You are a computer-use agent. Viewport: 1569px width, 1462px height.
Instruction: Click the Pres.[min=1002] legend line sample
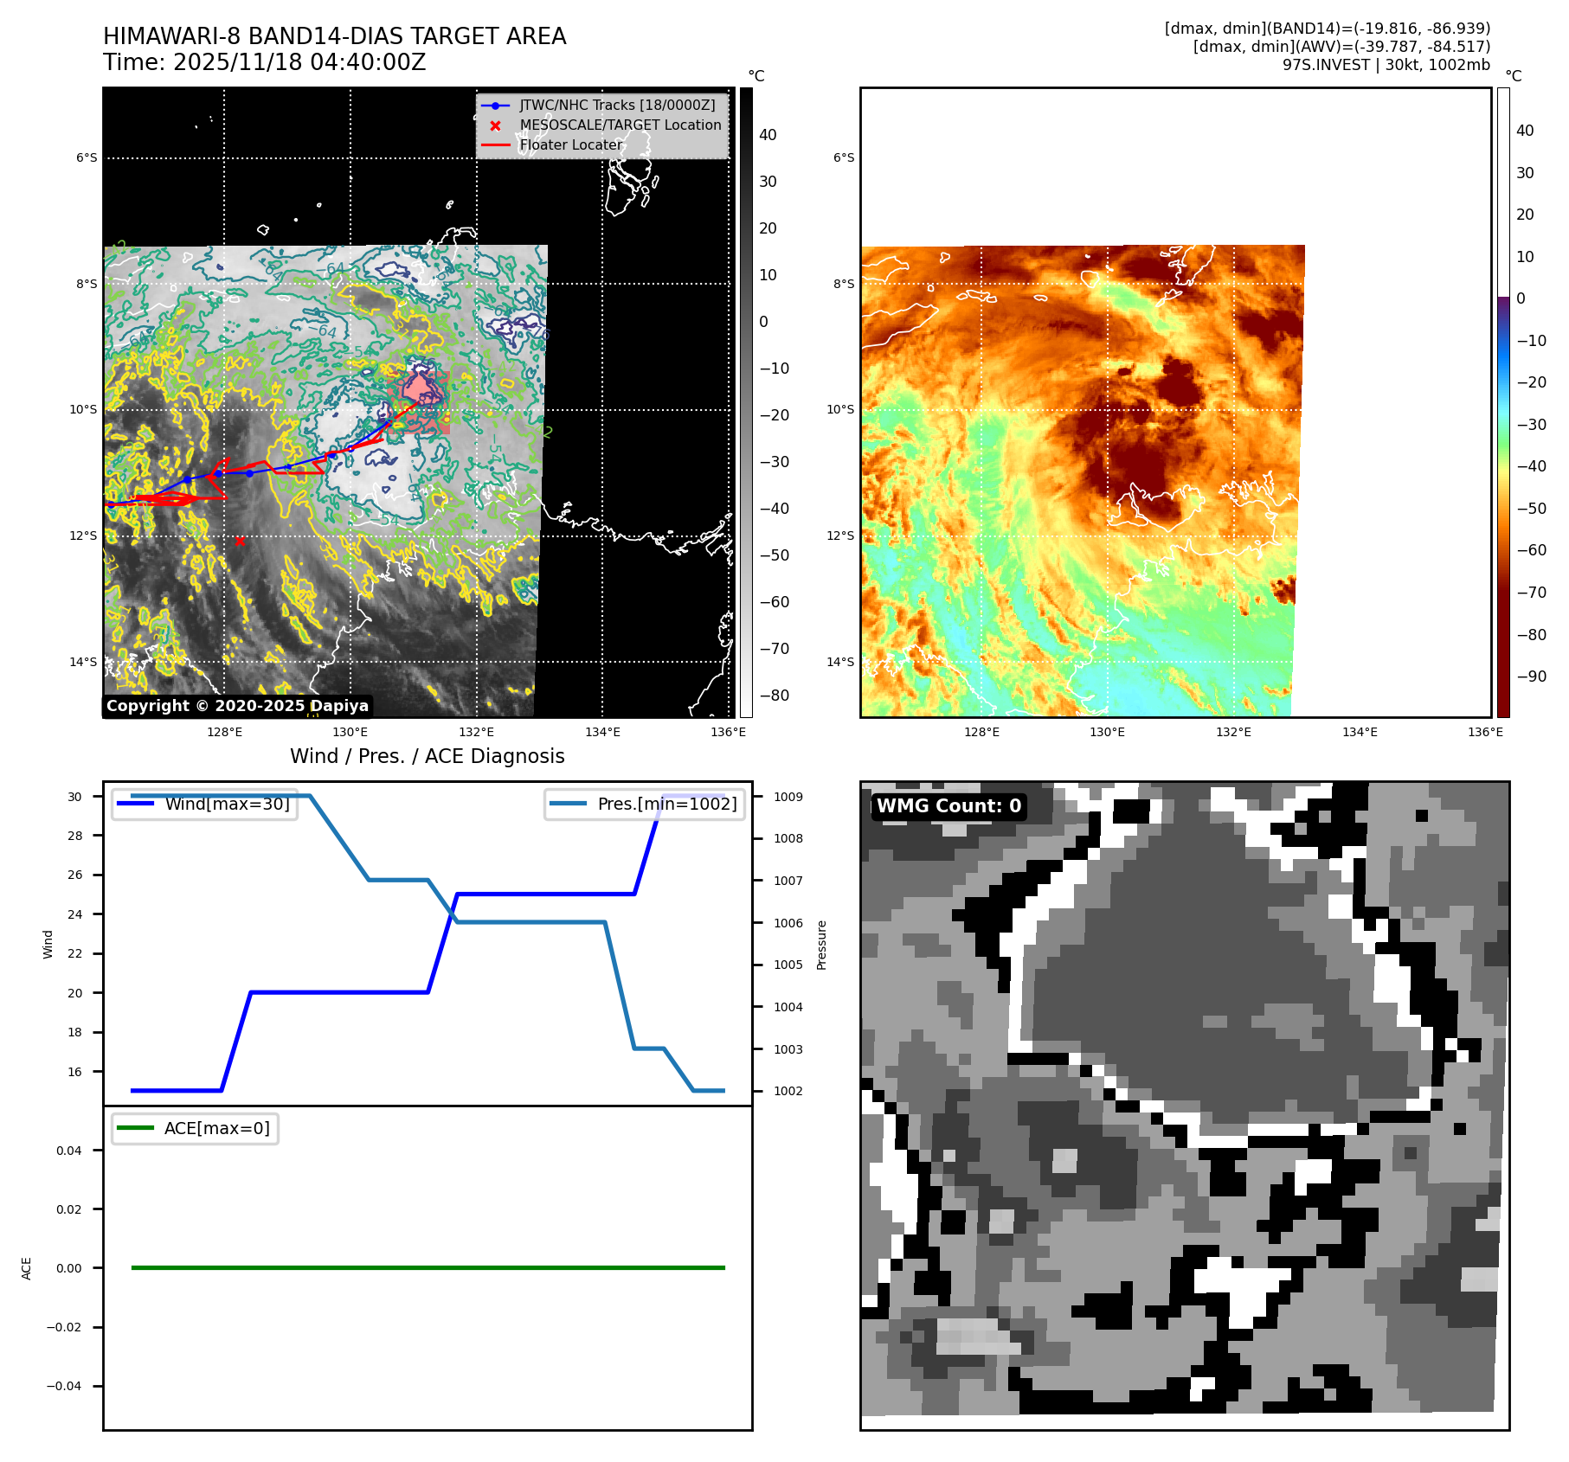click(568, 804)
